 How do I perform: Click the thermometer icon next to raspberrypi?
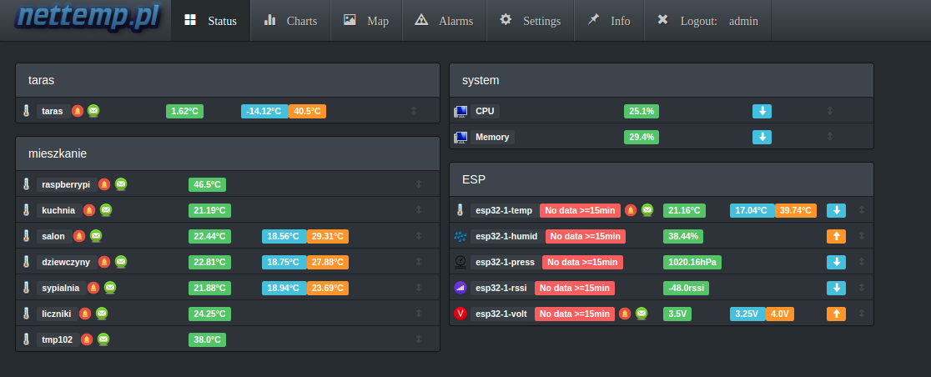(26, 184)
